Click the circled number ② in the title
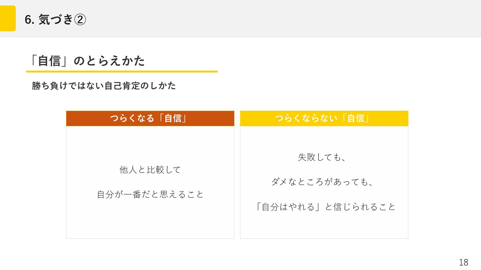The width and height of the screenshot is (481, 270). point(80,20)
